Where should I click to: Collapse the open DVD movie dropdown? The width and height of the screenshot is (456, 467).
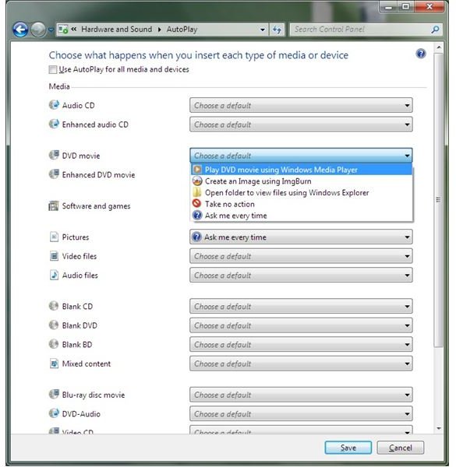click(x=301, y=156)
